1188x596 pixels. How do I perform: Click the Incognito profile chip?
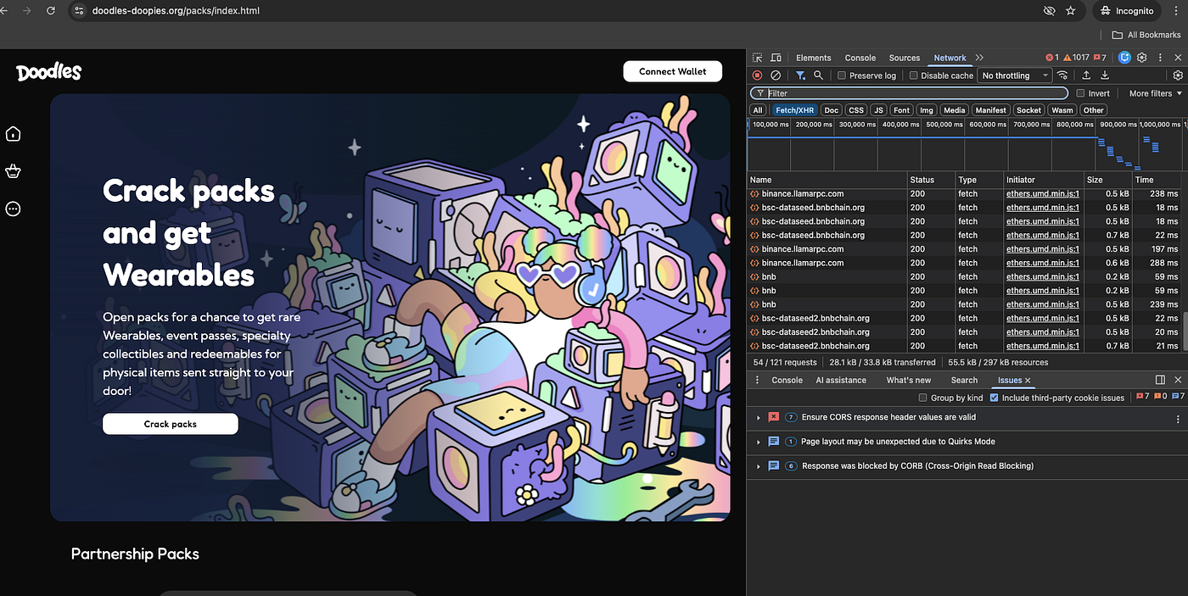pyautogui.click(x=1127, y=11)
